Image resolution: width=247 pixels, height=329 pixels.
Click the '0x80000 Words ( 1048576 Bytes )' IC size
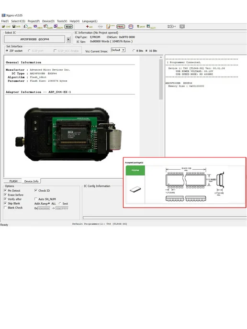(x=112, y=41)
